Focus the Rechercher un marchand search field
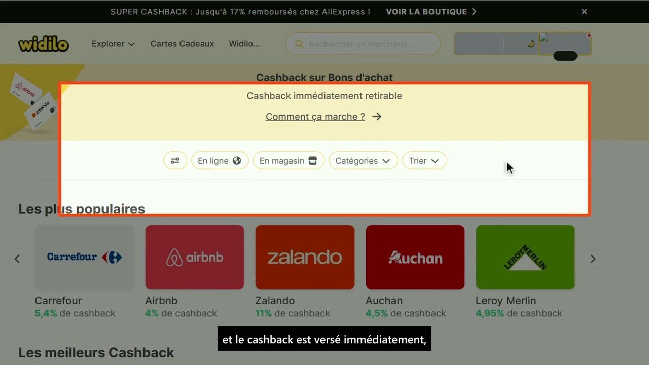The image size is (649, 365). point(363,44)
